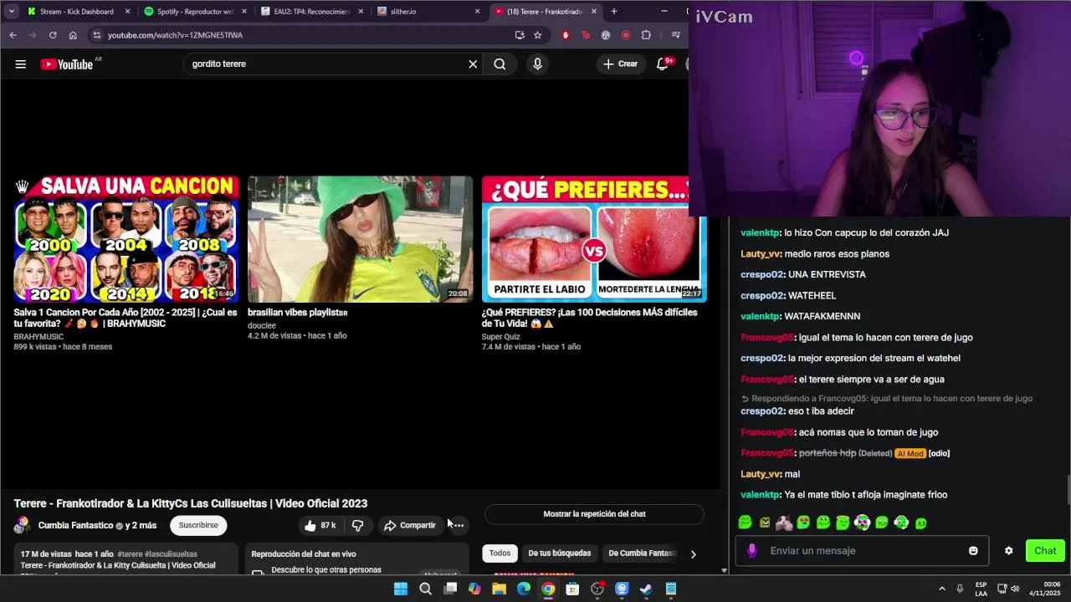The image size is (1071, 602).
Task: Open the more actions three-dot menu
Action: [459, 525]
